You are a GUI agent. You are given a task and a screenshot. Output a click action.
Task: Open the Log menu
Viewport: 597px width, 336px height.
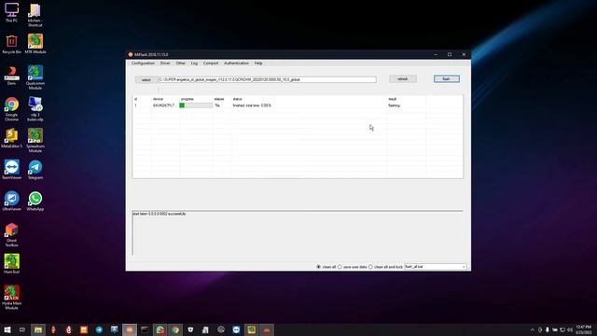194,63
